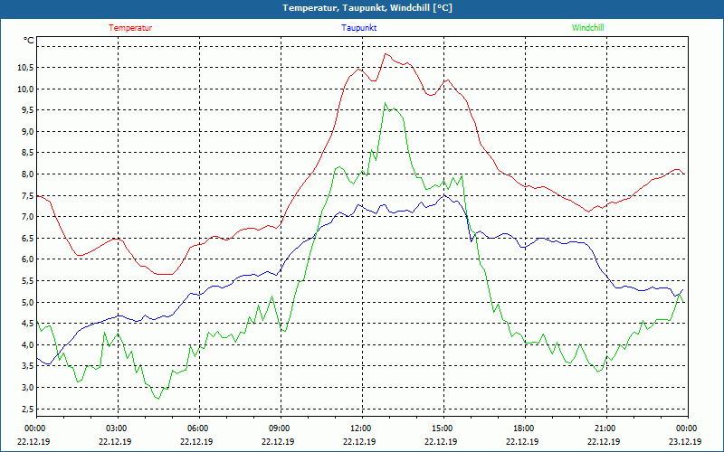Click the 21:00 time axis label
724x452 pixels.
click(605, 428)
